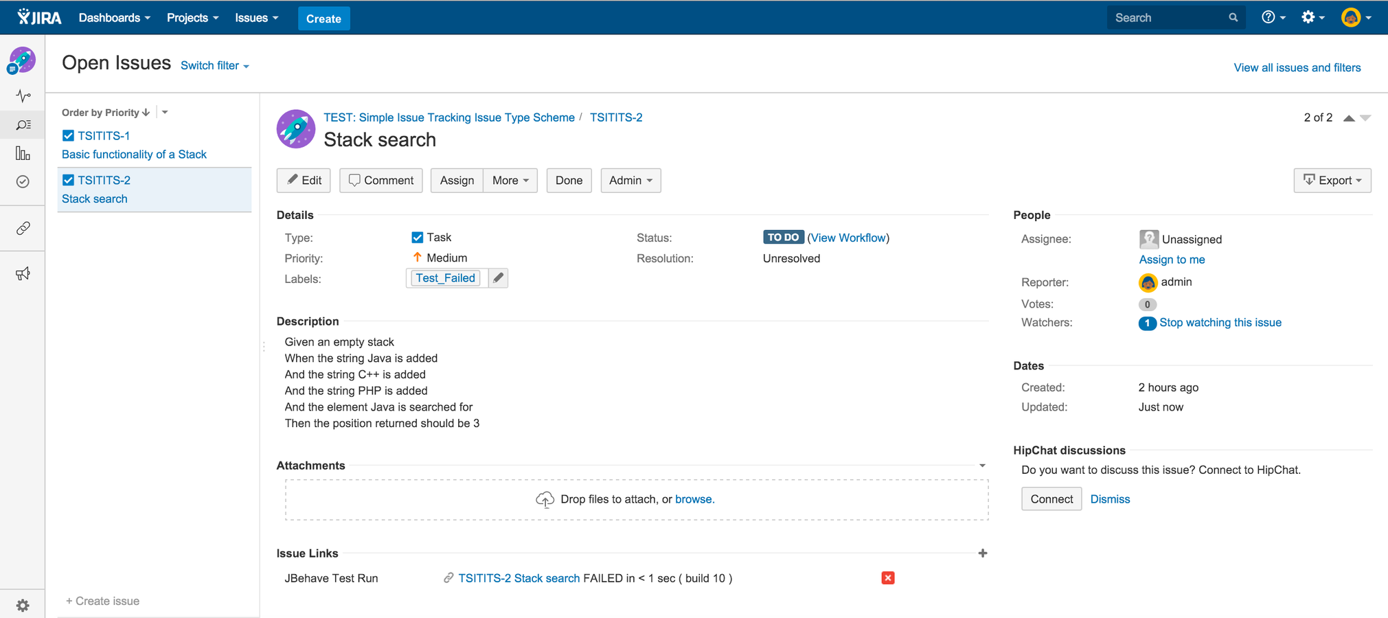Open the administration gear menu in header

point(1312,18)
